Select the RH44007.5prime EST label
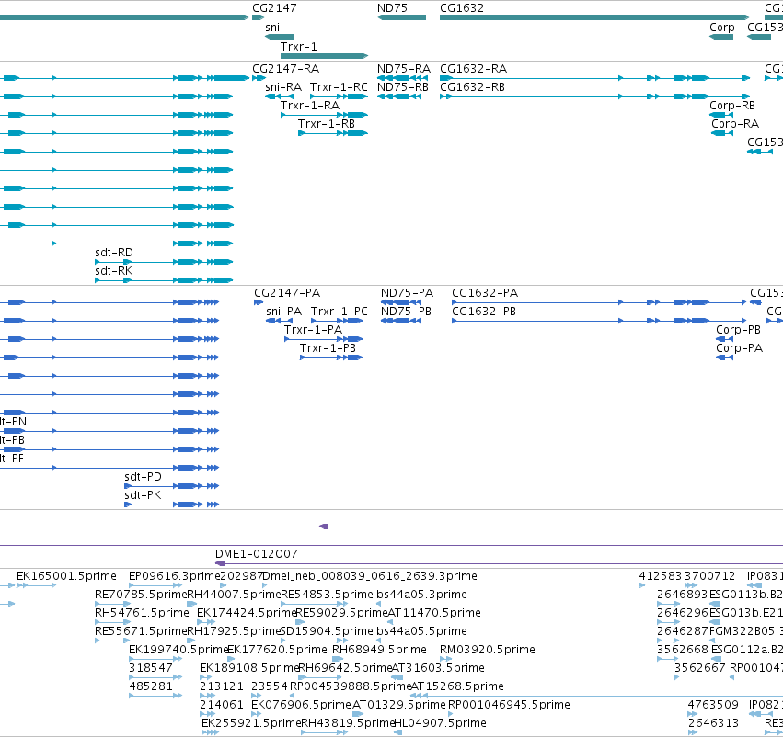Viewport: 783px width, 737px height. (x=234, y=595)
